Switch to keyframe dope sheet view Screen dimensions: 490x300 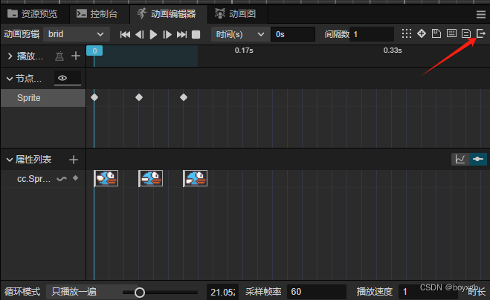coord(478,159)
